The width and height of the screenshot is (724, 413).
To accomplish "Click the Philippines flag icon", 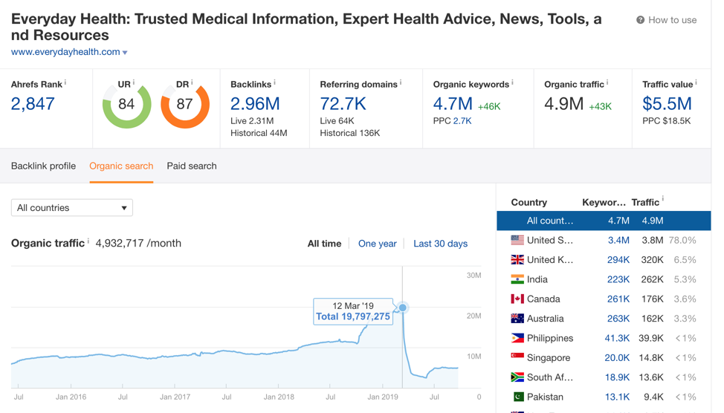I will [x=517, y=338].
